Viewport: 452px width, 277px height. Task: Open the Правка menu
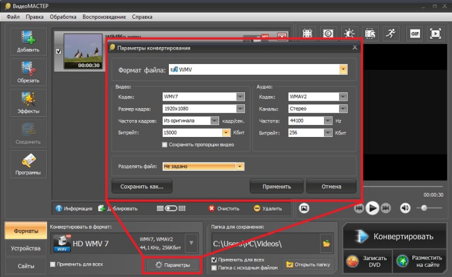(x=35, y=17)
